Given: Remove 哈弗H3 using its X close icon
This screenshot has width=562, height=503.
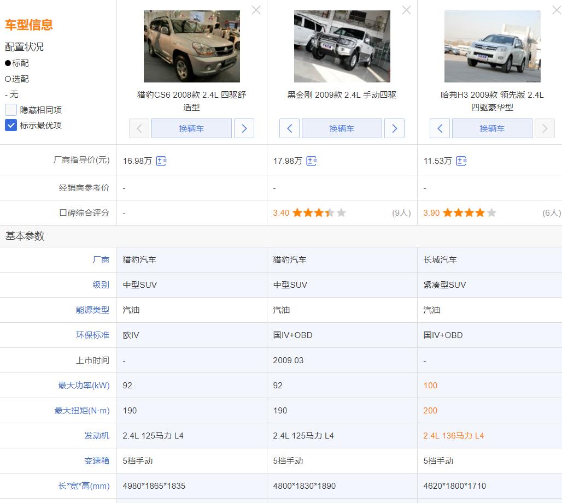Looking at the screenshot, I should (x=557, y=10).
